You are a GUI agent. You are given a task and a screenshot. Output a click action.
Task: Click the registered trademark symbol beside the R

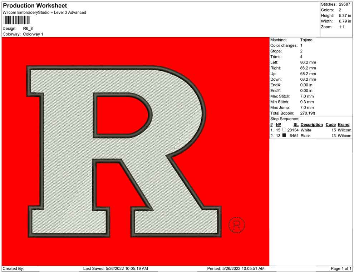tap(236, 225)
